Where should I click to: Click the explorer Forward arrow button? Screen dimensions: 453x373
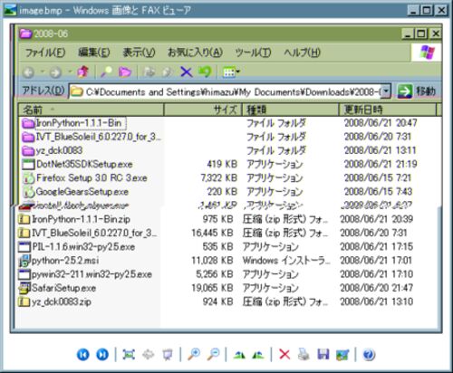(x=55, y=72)
